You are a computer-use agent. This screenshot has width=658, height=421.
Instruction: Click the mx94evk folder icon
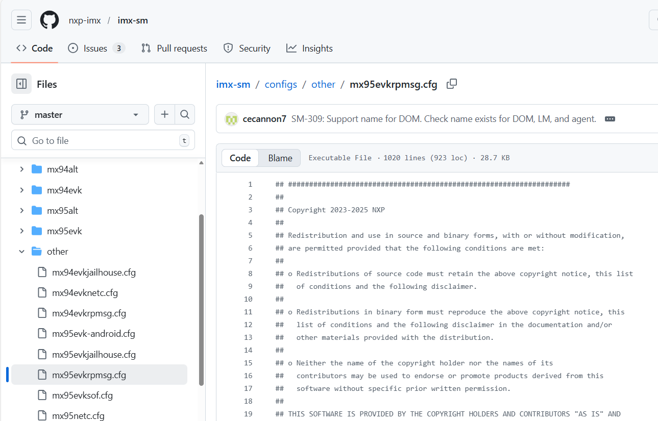pos(37,190)
